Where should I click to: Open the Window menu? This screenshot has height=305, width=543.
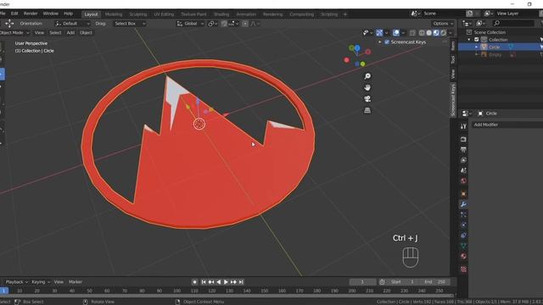[51, 14]
